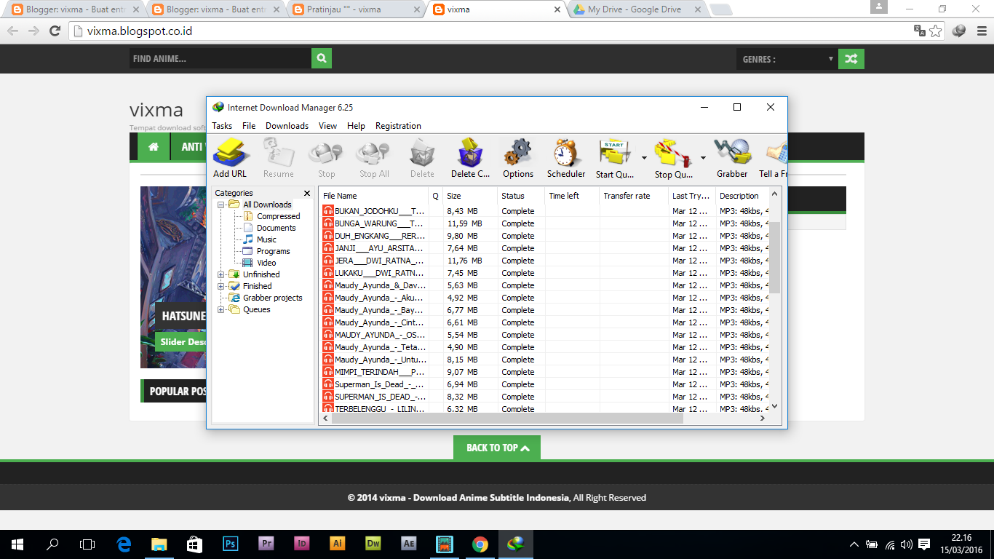
Task: Close the Categories panel with the X
Action: pyautogui.click(x=307, y=193)
